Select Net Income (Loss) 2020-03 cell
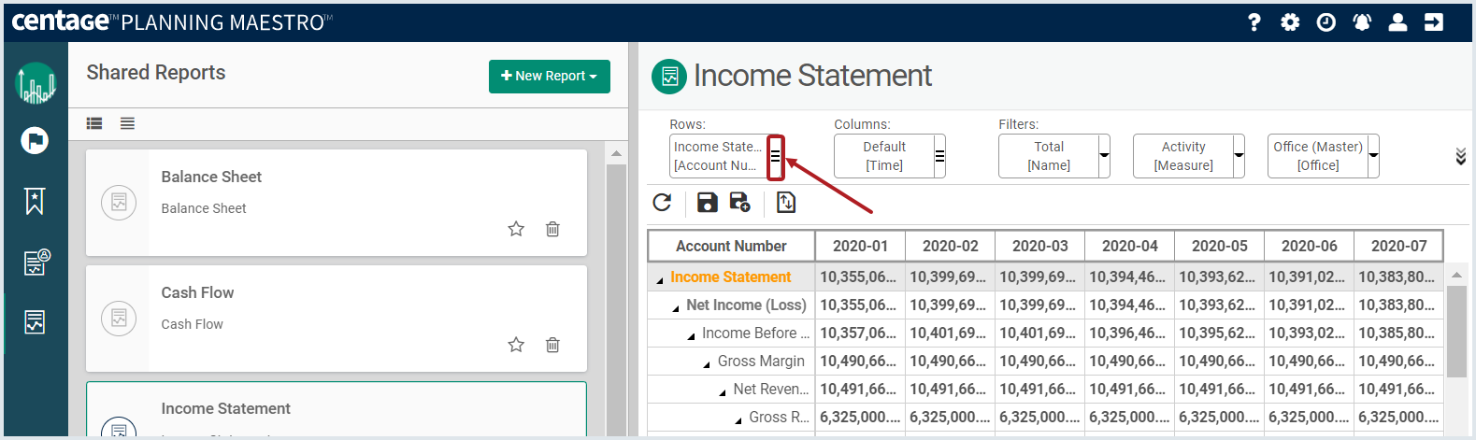This screenshot has height=440, width=1476. click(x=1039, y=305)
